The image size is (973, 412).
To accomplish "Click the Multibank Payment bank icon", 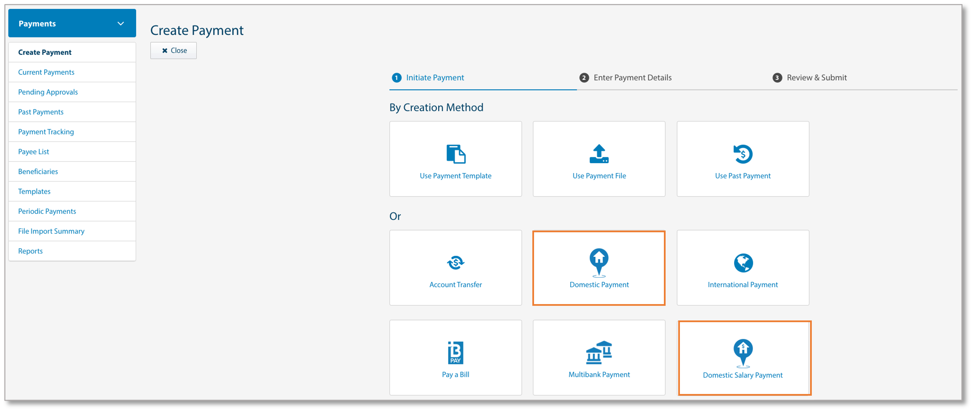I will (x=599, y=353).
